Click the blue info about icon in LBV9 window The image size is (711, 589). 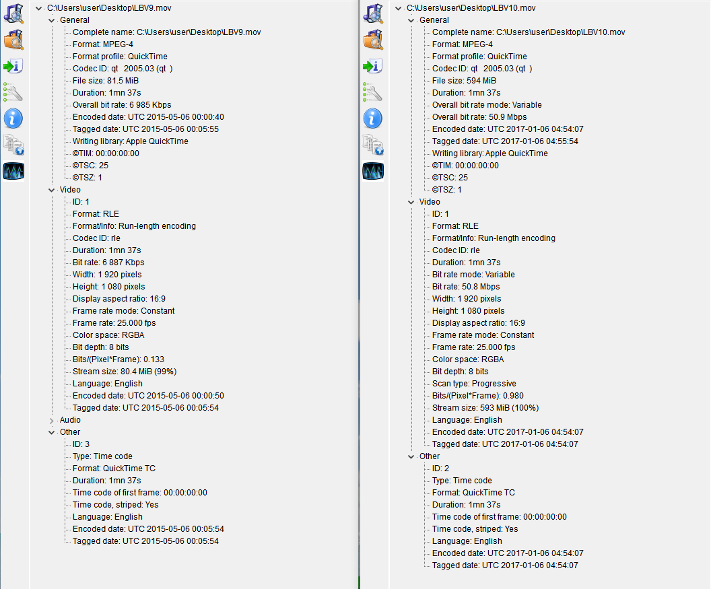click(13, 118)
